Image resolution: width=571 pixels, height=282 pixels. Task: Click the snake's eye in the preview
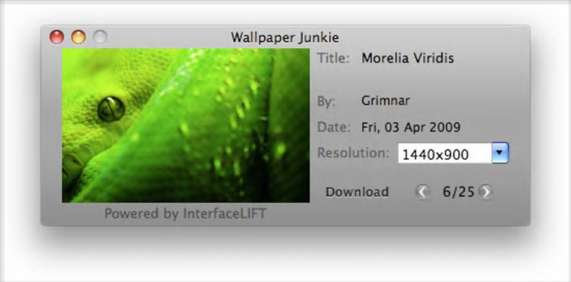[x=111, y=109]
